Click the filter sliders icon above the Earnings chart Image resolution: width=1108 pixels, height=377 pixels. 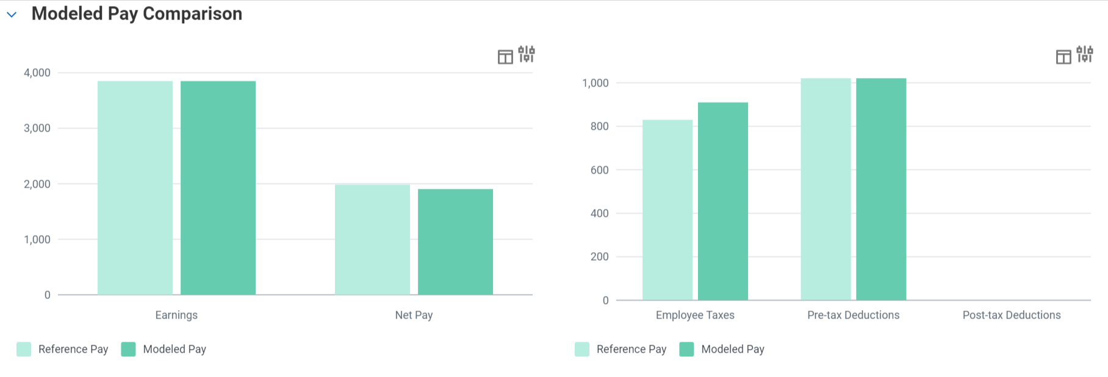point(527,54)
